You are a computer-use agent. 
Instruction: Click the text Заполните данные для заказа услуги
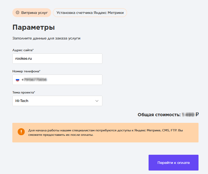point(46,38)
